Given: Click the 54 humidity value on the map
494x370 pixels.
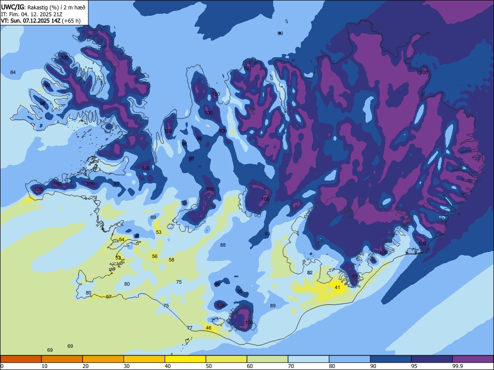Looking at the screenshot, I should [122, 240].
